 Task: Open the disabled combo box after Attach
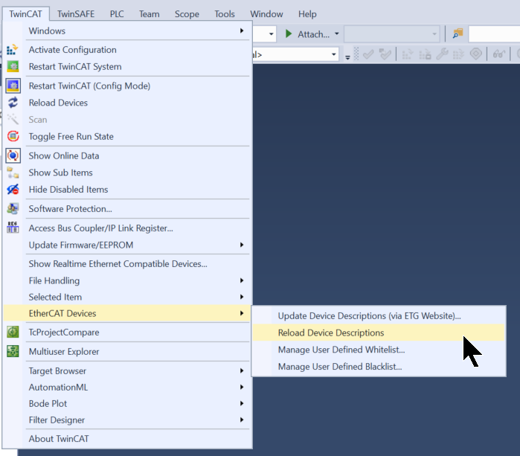[x=391, y=33]
